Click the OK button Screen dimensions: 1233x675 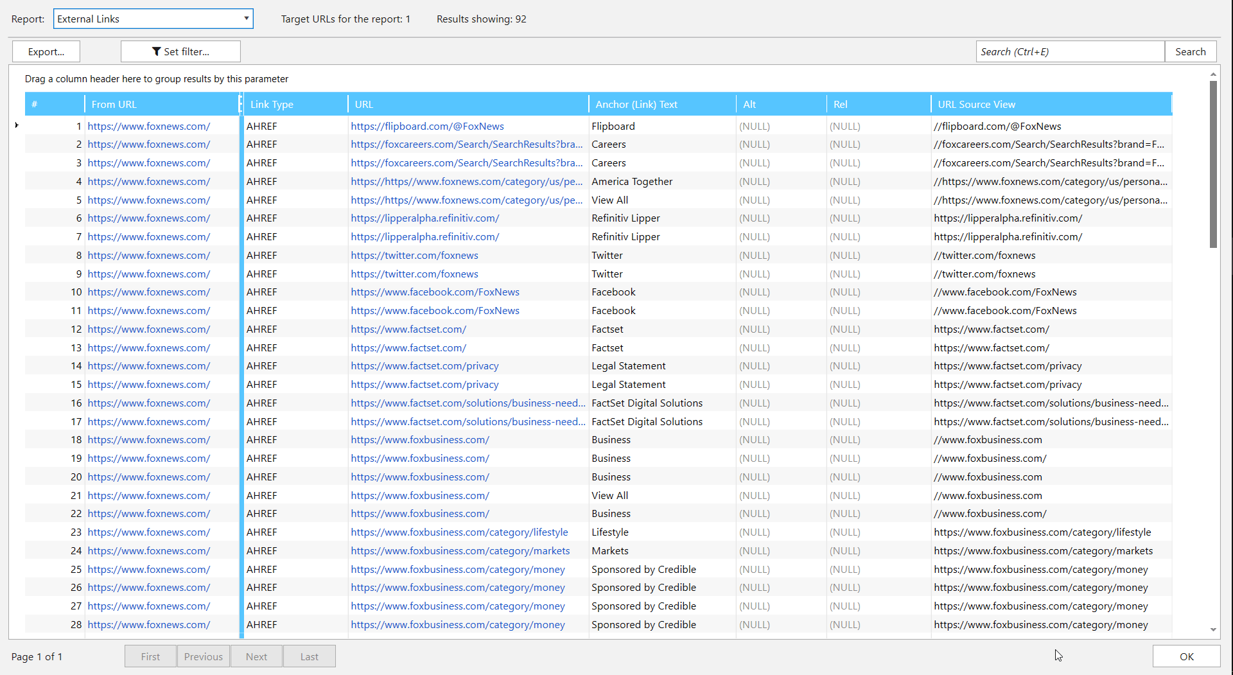1186,656
